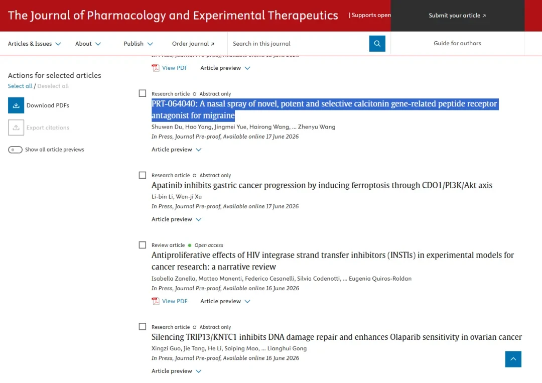This screenshot has height=383, width=542.
Task: Tick the checkbox for Silencing TRIP13/KNTC1 article
Action: pos(143,327)
